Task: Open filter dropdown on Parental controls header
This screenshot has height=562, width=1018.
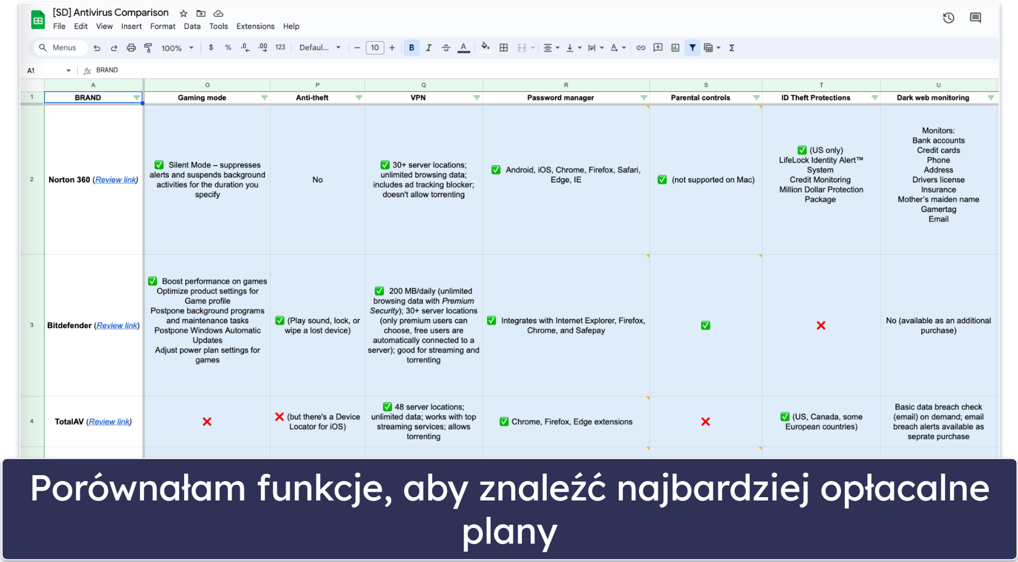Action: [756, 98]
